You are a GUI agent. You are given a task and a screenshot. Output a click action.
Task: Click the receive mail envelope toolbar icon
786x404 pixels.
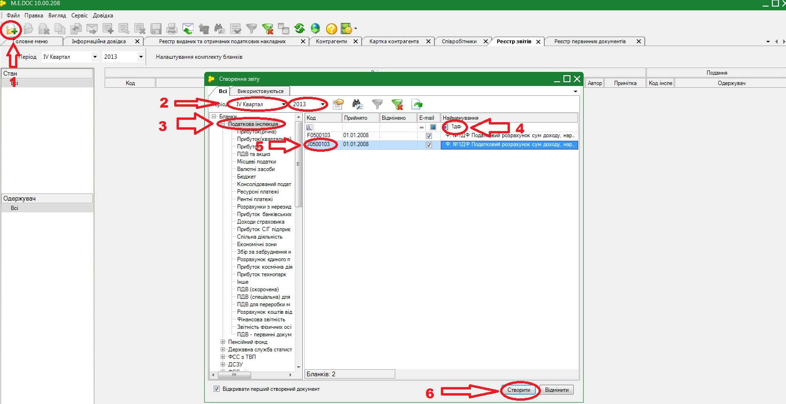(x=188, y=29)
